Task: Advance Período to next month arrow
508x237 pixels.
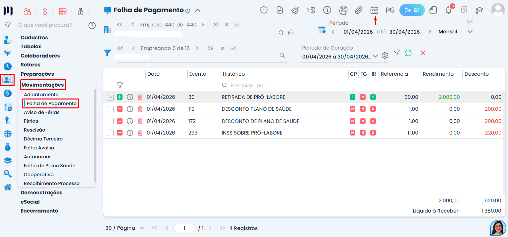Action: coord(430,32)
